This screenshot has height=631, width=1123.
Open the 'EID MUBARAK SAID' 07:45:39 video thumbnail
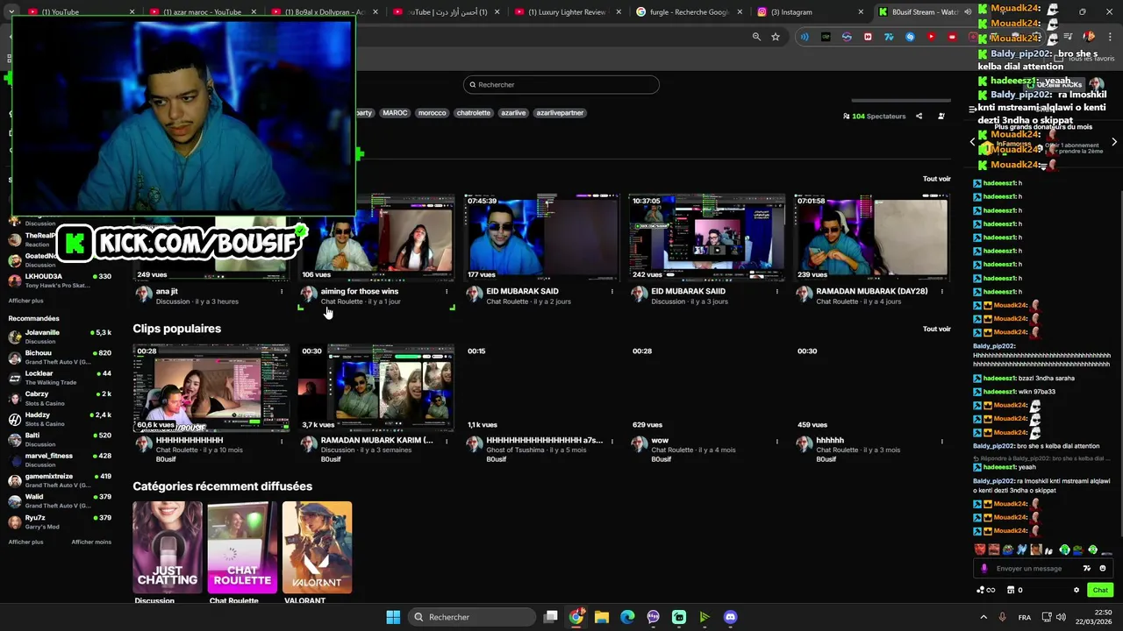coord(541,237)
